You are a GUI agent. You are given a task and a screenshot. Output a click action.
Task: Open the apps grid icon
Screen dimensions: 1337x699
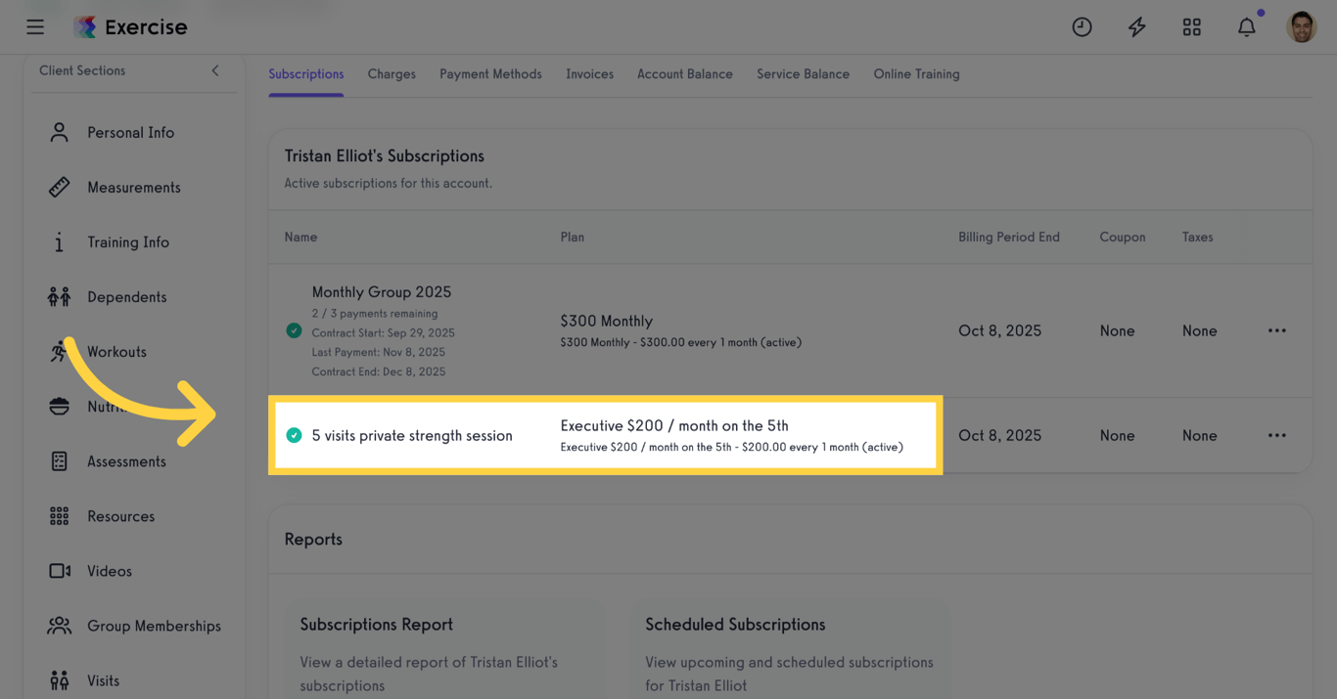(x=1191, y=27)
